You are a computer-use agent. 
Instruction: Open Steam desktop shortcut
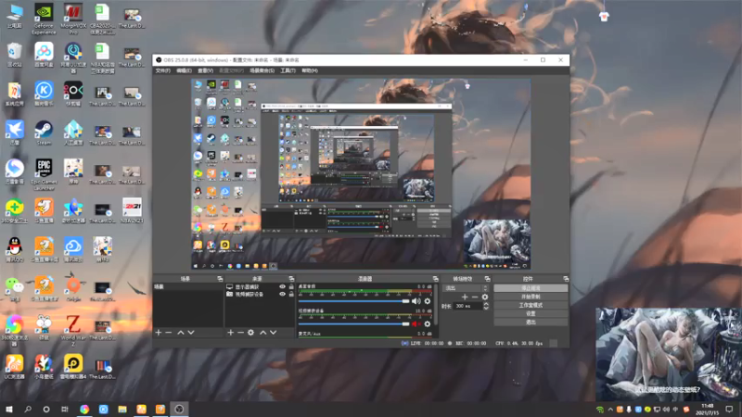click(44, 133)
